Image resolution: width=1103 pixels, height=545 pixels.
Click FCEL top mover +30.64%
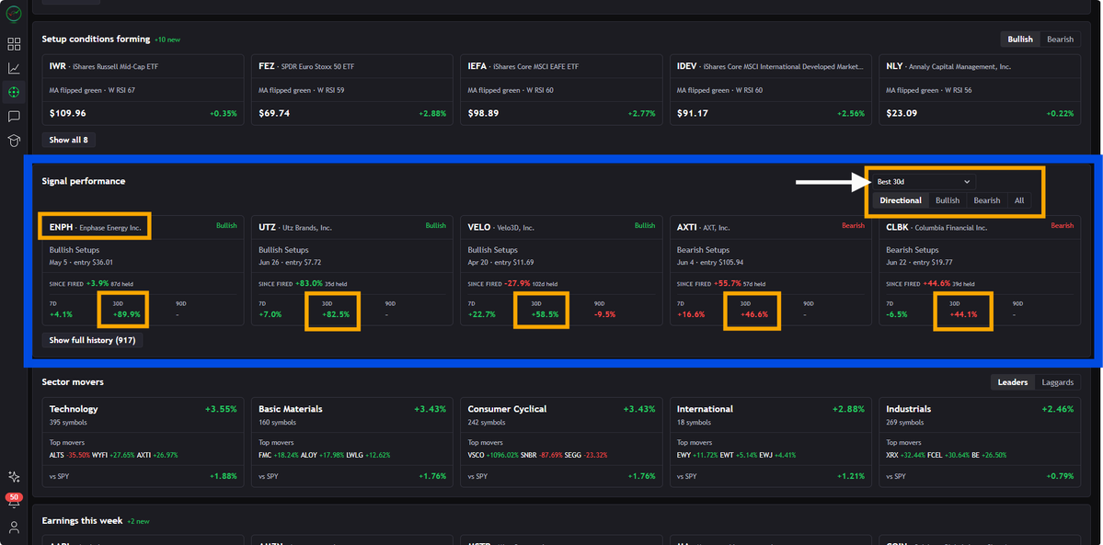pyautogui.click(x=949, y=455)
